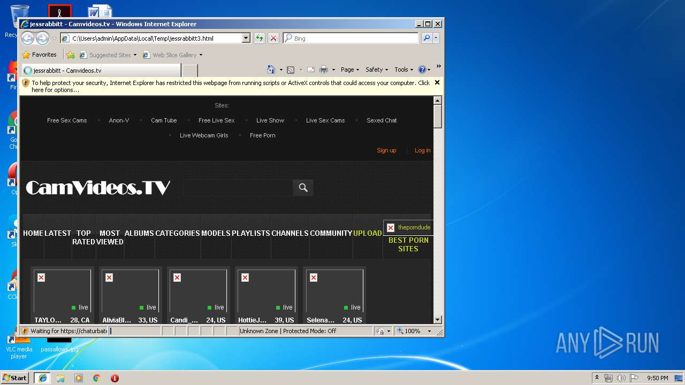Image resolution: width=685 pixels, height=385 pixels.
Task: Open the COMMUNITY menu item
Action: point(331,233)
